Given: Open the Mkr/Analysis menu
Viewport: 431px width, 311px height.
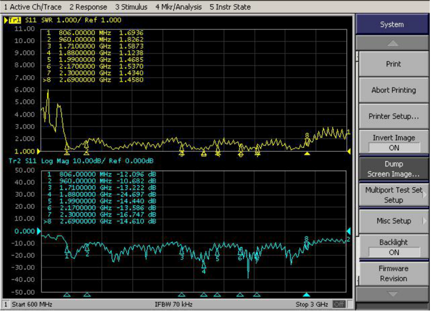Looking at the screenshot, I should pos(178,7).
